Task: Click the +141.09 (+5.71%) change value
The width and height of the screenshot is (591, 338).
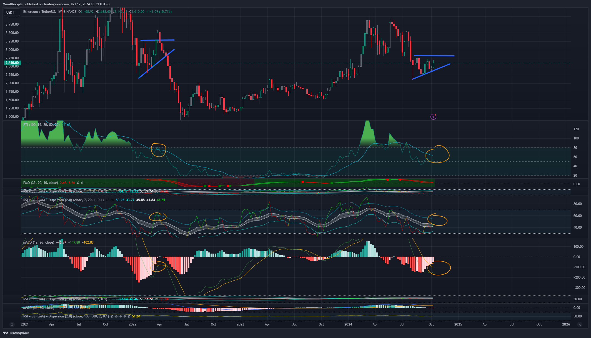Action: [x=159, y=12]
